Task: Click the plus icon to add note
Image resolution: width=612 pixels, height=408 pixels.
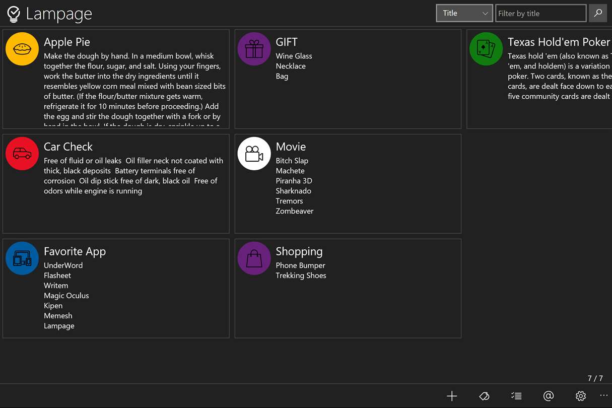Action: pos(452,396)
